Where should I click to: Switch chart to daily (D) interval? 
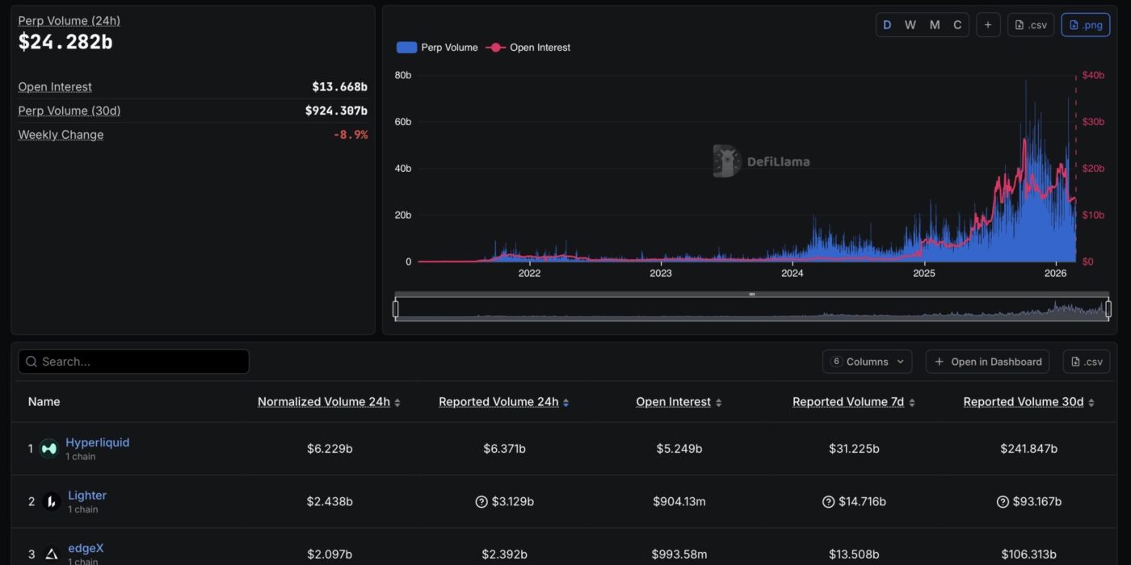point(887,25)
